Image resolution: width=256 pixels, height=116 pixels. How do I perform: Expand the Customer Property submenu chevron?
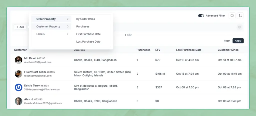[x=68, y=27]
